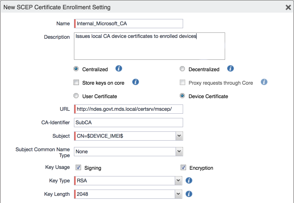The height and width of the screenshot is (203, 294).
Task: Show info for Proxy requests through Core
Action: tap(264, 82)
